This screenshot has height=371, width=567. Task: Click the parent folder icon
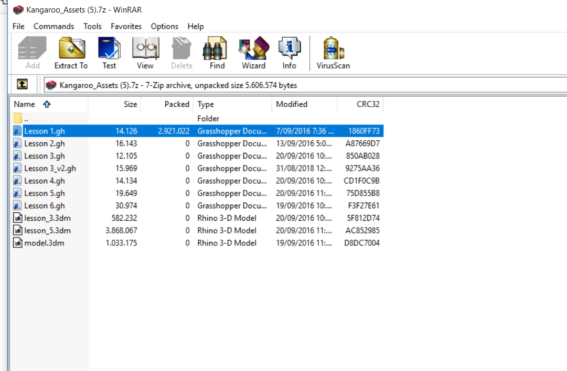(18, 118)
